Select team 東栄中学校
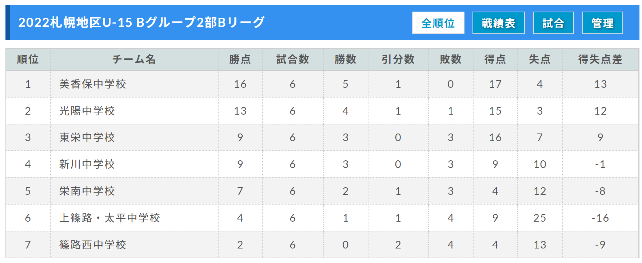This screenshot has height=263, width=642. [87, 137]
